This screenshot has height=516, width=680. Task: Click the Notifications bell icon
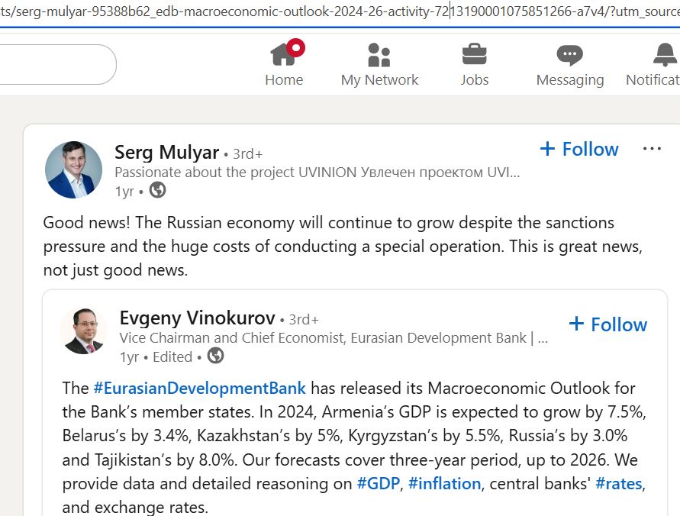(663, 53)
